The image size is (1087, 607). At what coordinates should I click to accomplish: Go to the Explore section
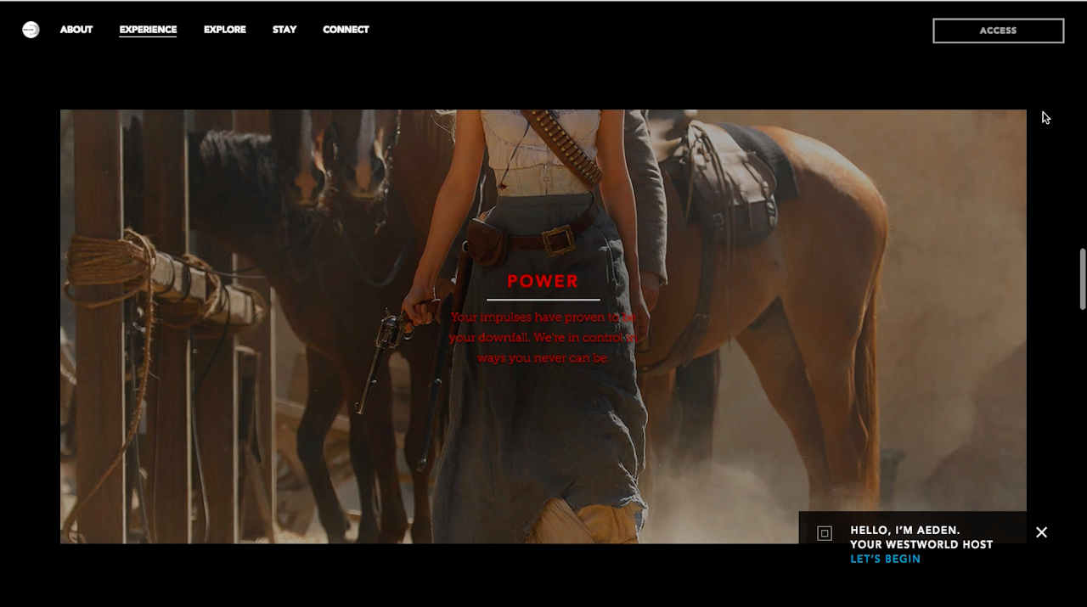pyautogui.click(x=225, y=30)
